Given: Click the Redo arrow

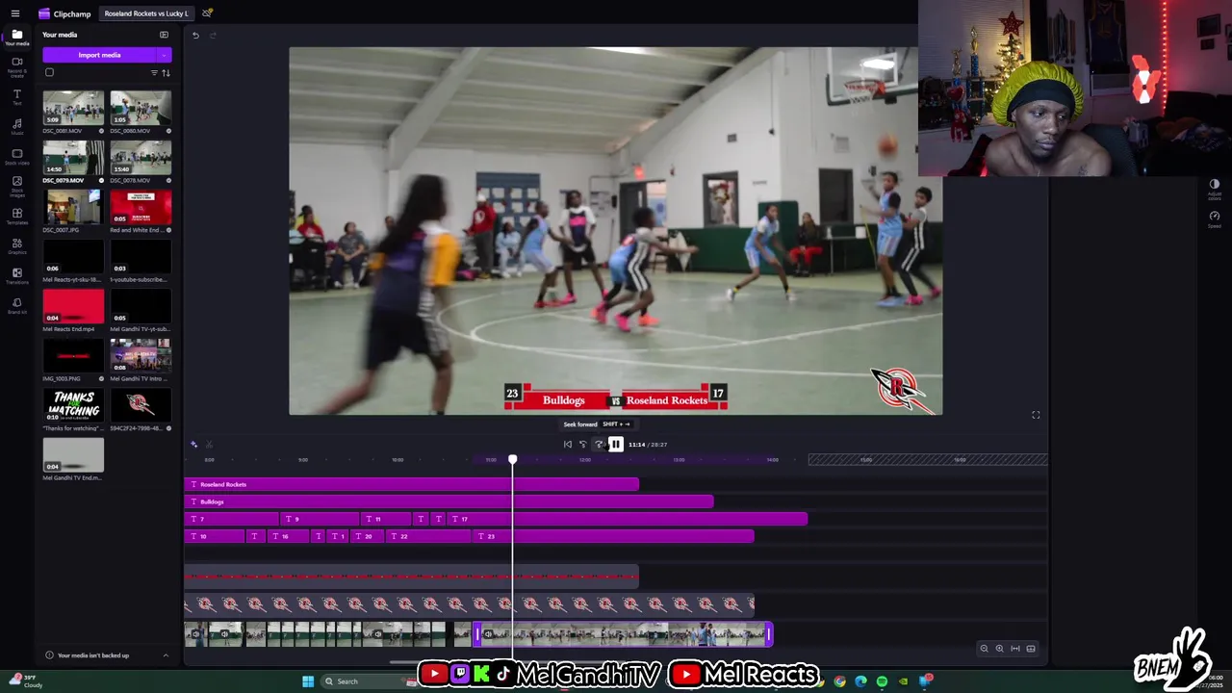Looking at the screenshot, I should tap(213, 36).
